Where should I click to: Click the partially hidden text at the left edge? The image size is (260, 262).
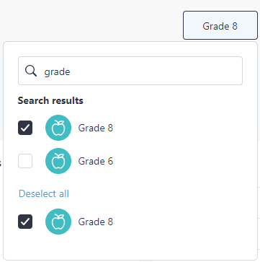[x=1, y=164]
